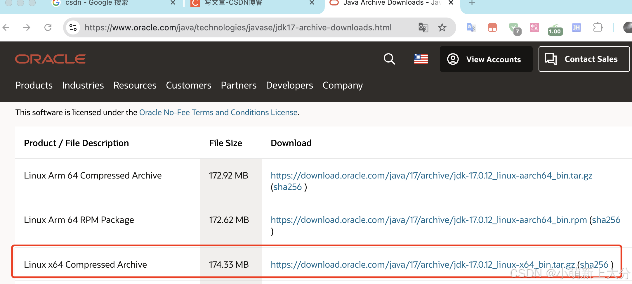Open the Chrome profile avatar

click(628, 28)
